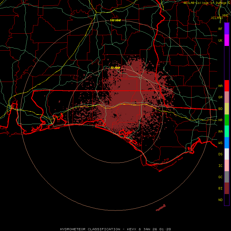Click the IC legend label
Screen dimensions: 231x231
click(x=220, y=166)
